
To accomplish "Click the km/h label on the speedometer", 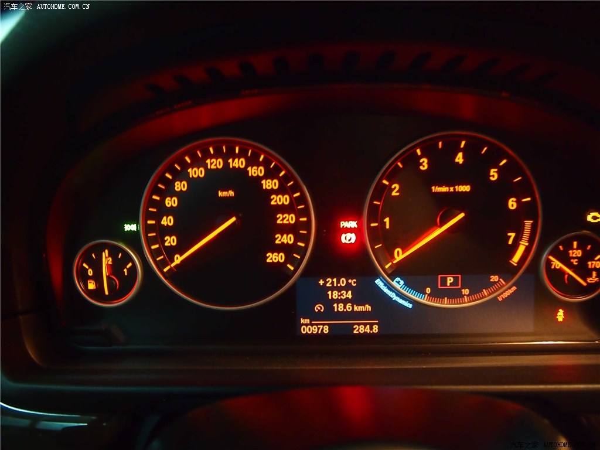I will [x=226, y=193].
